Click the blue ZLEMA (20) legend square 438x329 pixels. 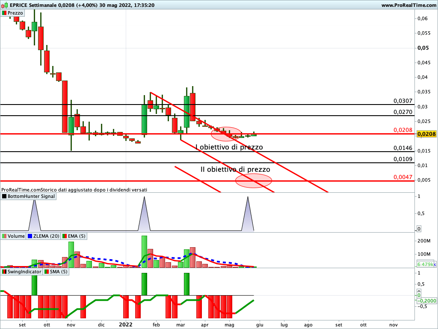pyautogui.click(x=30, y=236)
